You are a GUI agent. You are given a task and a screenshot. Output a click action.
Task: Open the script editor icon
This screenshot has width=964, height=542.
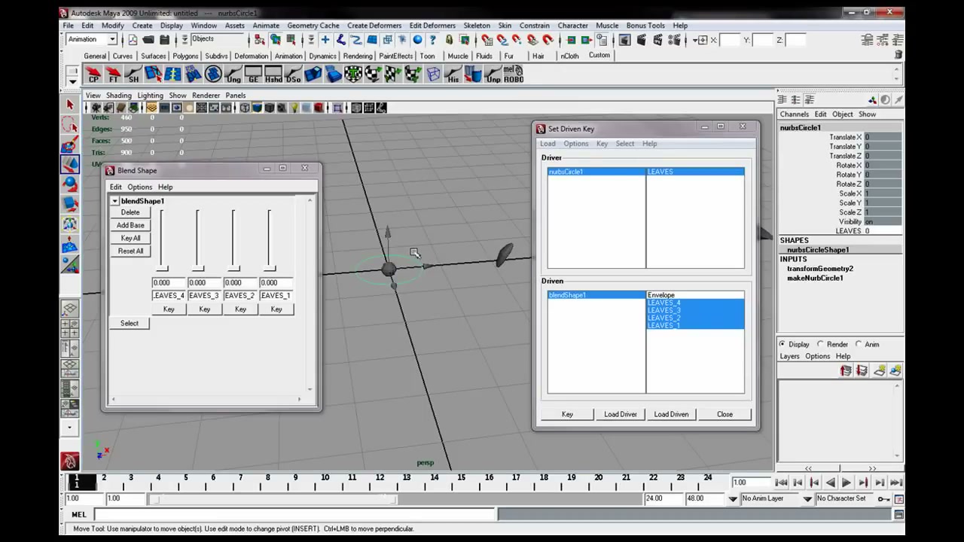click(898, 515)
